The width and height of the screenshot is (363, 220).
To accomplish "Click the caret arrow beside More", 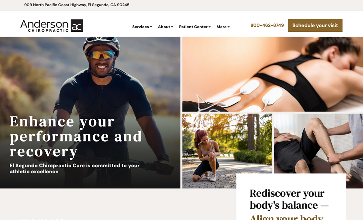I will click(x=228, y=27).
